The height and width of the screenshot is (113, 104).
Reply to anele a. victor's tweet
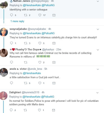click(12, 83)
